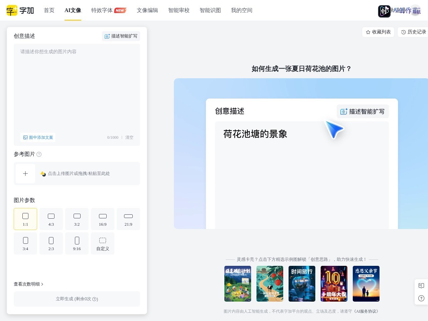Click the plus upload image box
The image size is (428, 321).
click(x=25, y=174)
